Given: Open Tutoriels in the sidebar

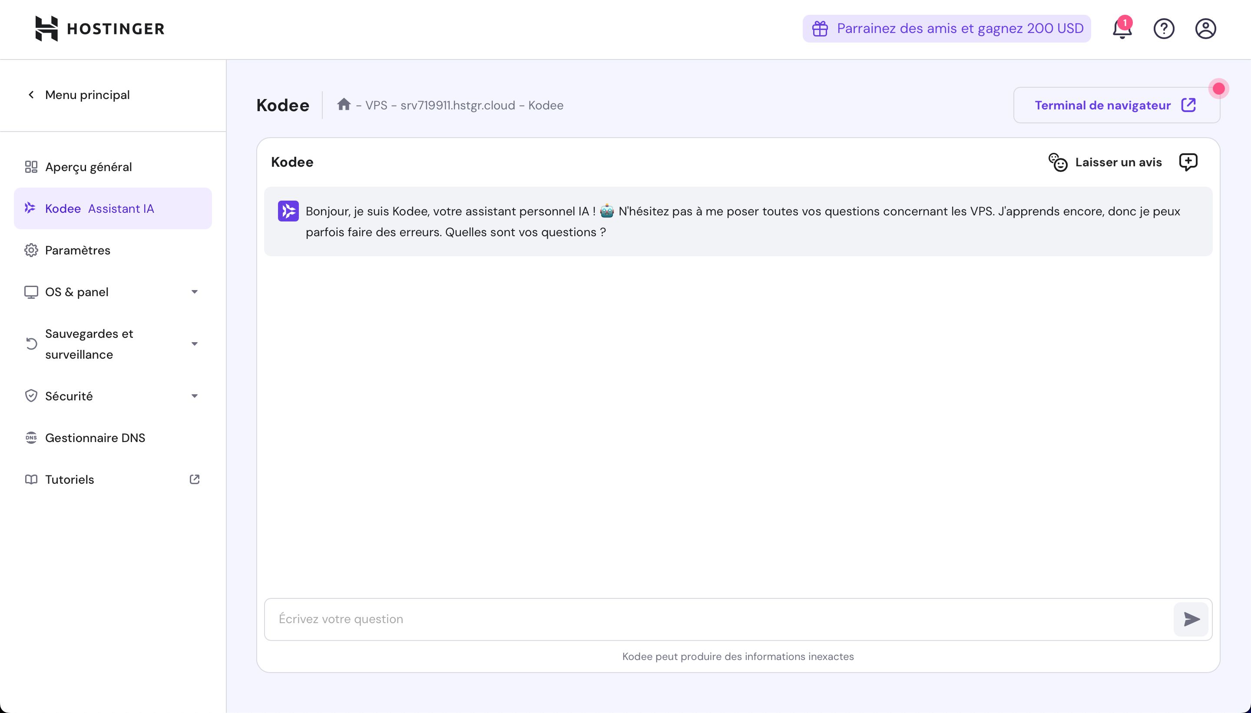Looking at the screenshot, I should pyautogui.click(x=113, y=479).
